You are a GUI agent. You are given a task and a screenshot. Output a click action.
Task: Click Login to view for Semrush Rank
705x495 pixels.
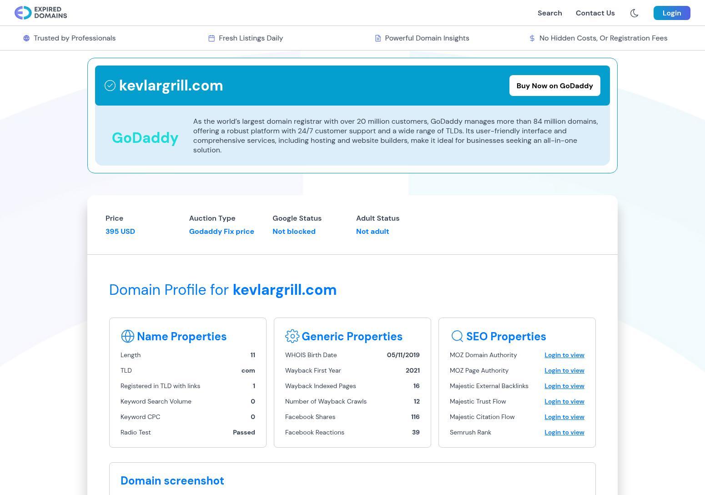(x=564, y=432)
